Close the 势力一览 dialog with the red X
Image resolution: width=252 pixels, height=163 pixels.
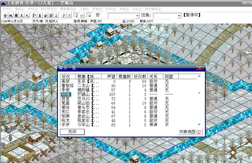pyautogui.click(x=200, y=68)
